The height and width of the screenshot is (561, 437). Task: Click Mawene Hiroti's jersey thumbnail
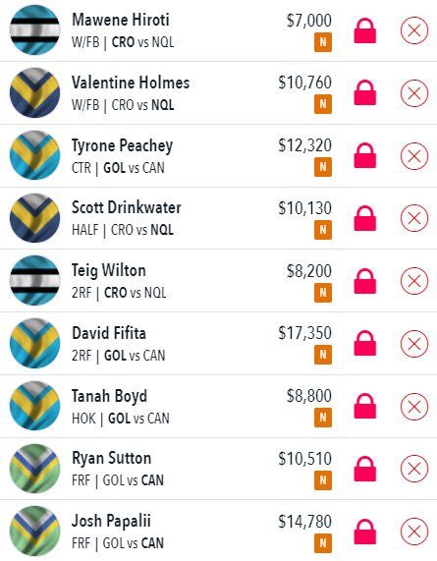coord(34,30)
